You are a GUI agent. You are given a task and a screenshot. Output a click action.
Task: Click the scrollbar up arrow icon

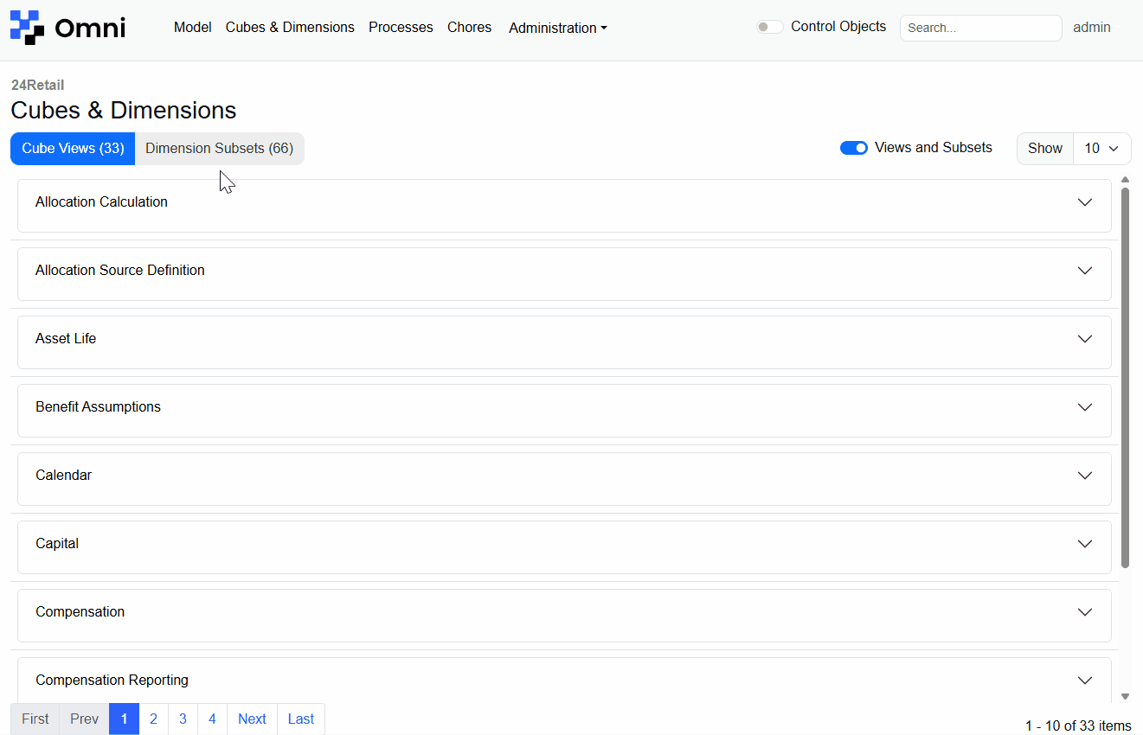click(1125, 180)
